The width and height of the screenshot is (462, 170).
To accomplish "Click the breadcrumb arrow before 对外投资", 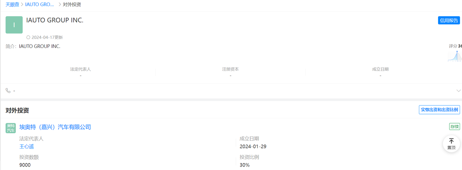I will point(60,5).
